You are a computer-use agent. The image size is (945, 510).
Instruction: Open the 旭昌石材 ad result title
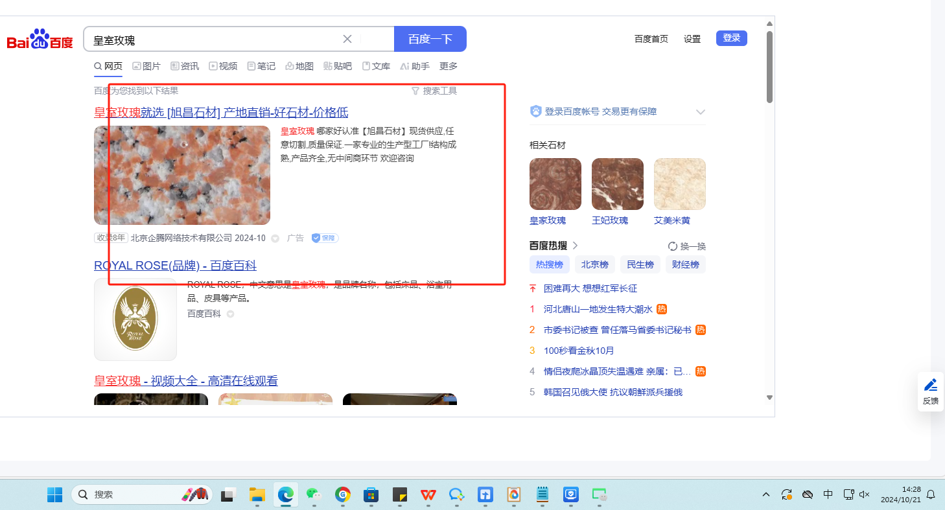[x=221, y=112]
